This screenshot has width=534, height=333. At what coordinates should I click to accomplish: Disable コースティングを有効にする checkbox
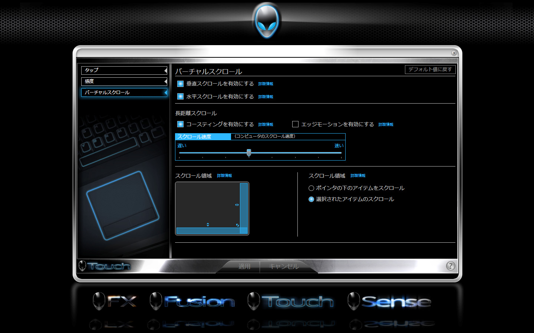coord(180,124)
